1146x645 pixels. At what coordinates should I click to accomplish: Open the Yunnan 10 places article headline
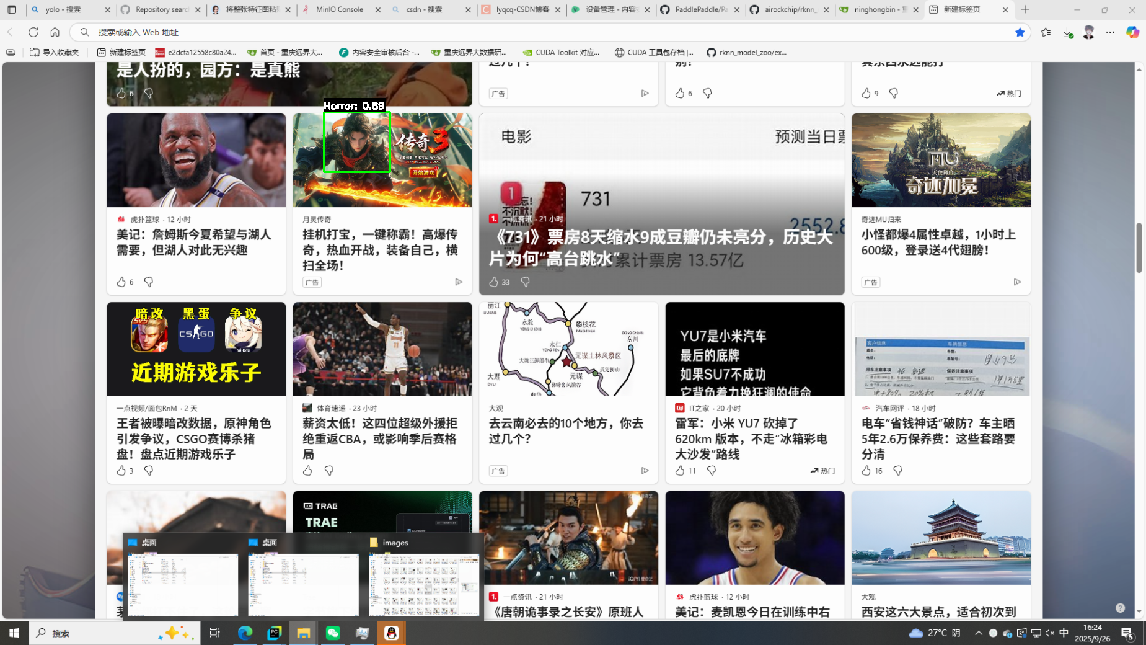click(x=565, y=430)
